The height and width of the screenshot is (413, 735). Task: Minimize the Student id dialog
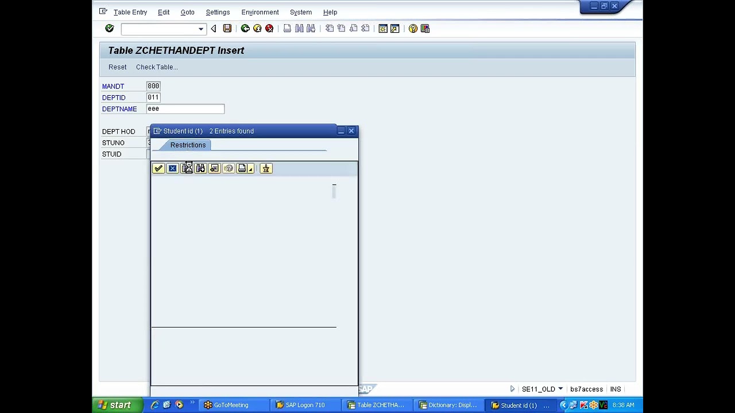click(341, 131)
